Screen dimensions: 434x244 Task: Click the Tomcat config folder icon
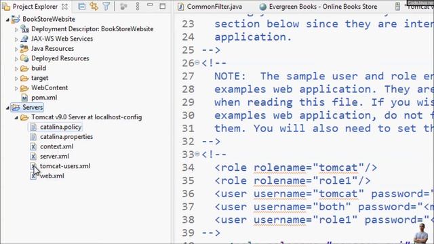(x=24, y=117)
